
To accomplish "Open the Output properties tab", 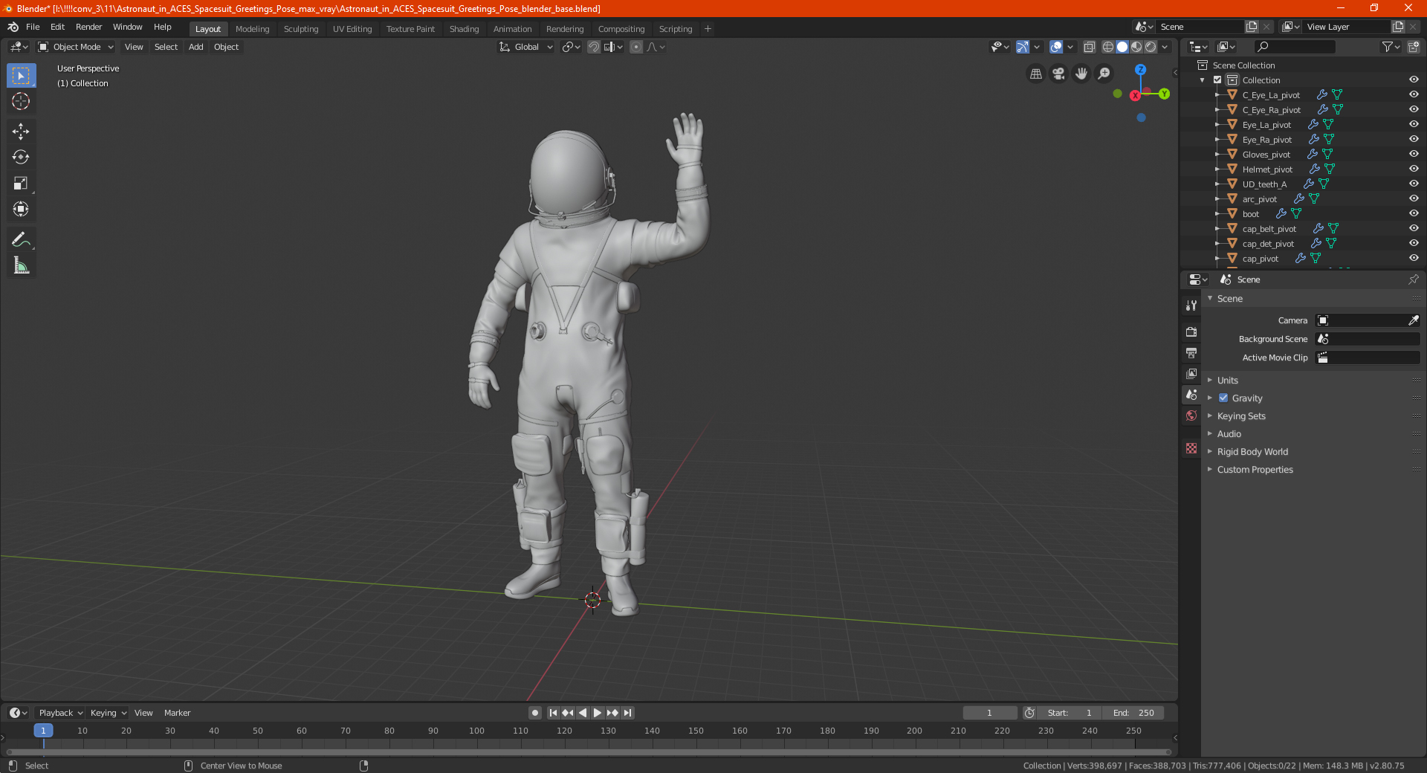I will [x=1191, y=352].
